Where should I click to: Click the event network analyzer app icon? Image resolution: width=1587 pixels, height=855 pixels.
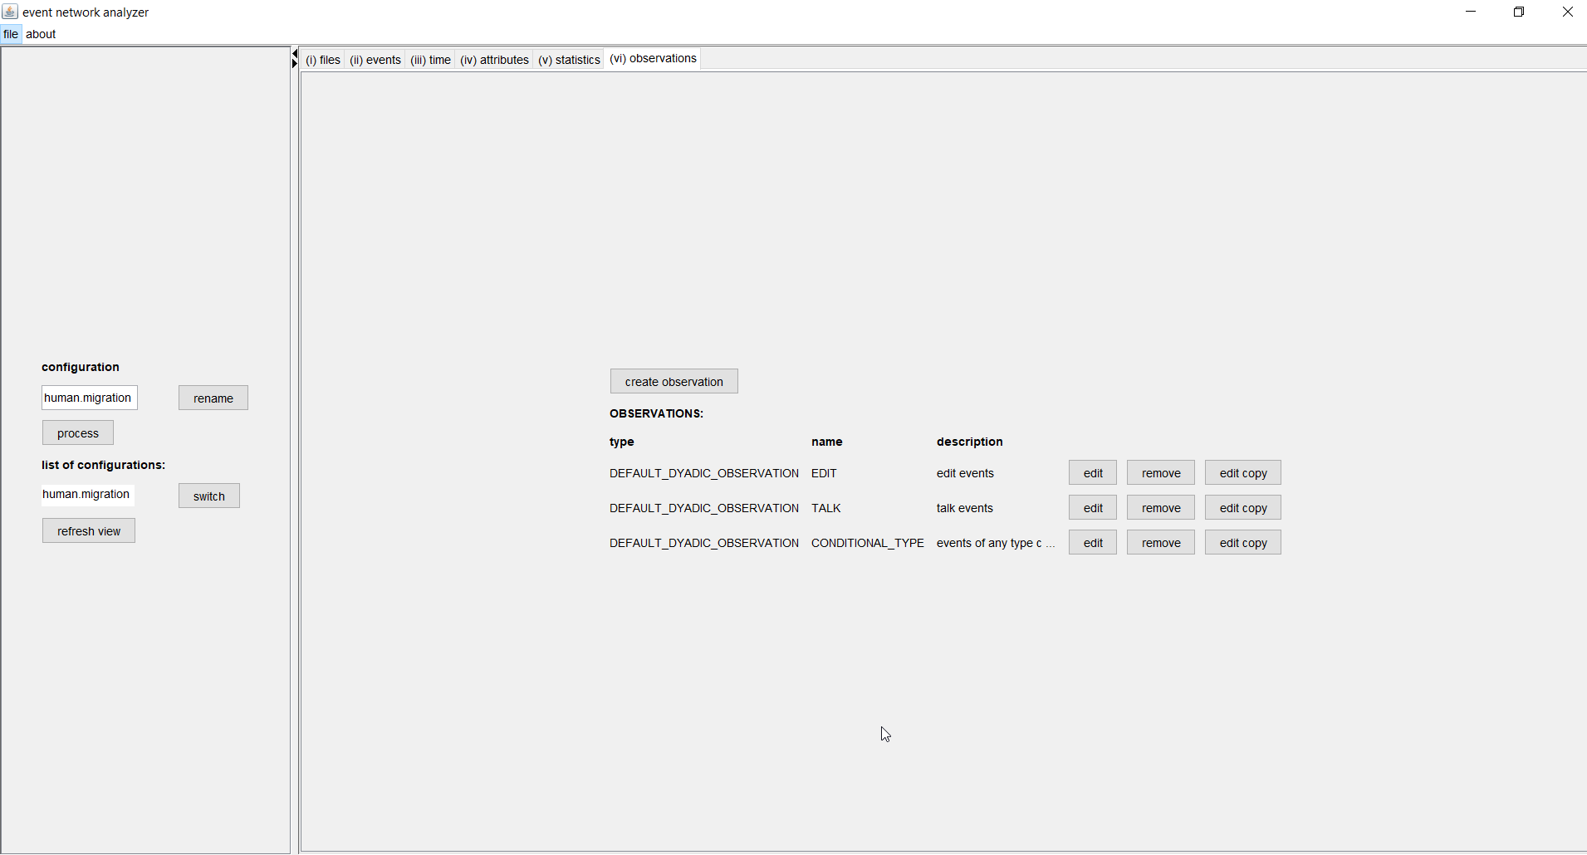(10, 12)
